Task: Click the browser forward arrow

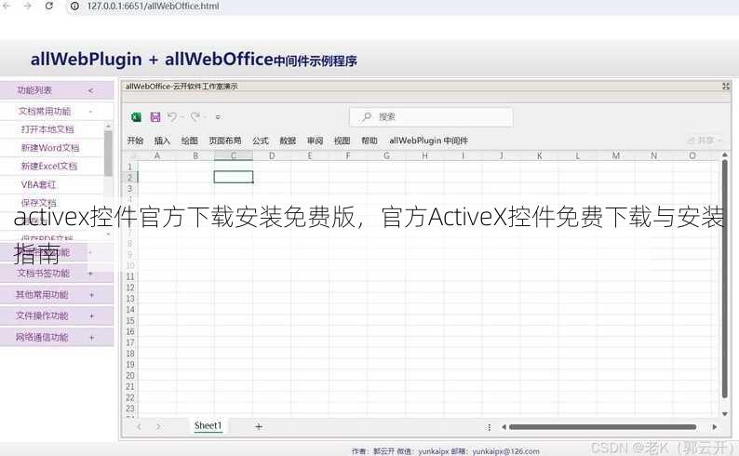Action: tap(27, 6)
